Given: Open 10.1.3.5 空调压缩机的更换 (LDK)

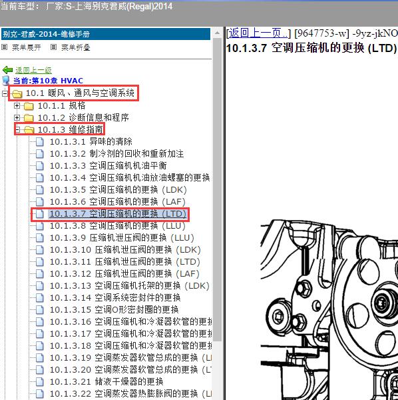Looking at the screenshot, I should pyautogui.click(x=118, y=189).
